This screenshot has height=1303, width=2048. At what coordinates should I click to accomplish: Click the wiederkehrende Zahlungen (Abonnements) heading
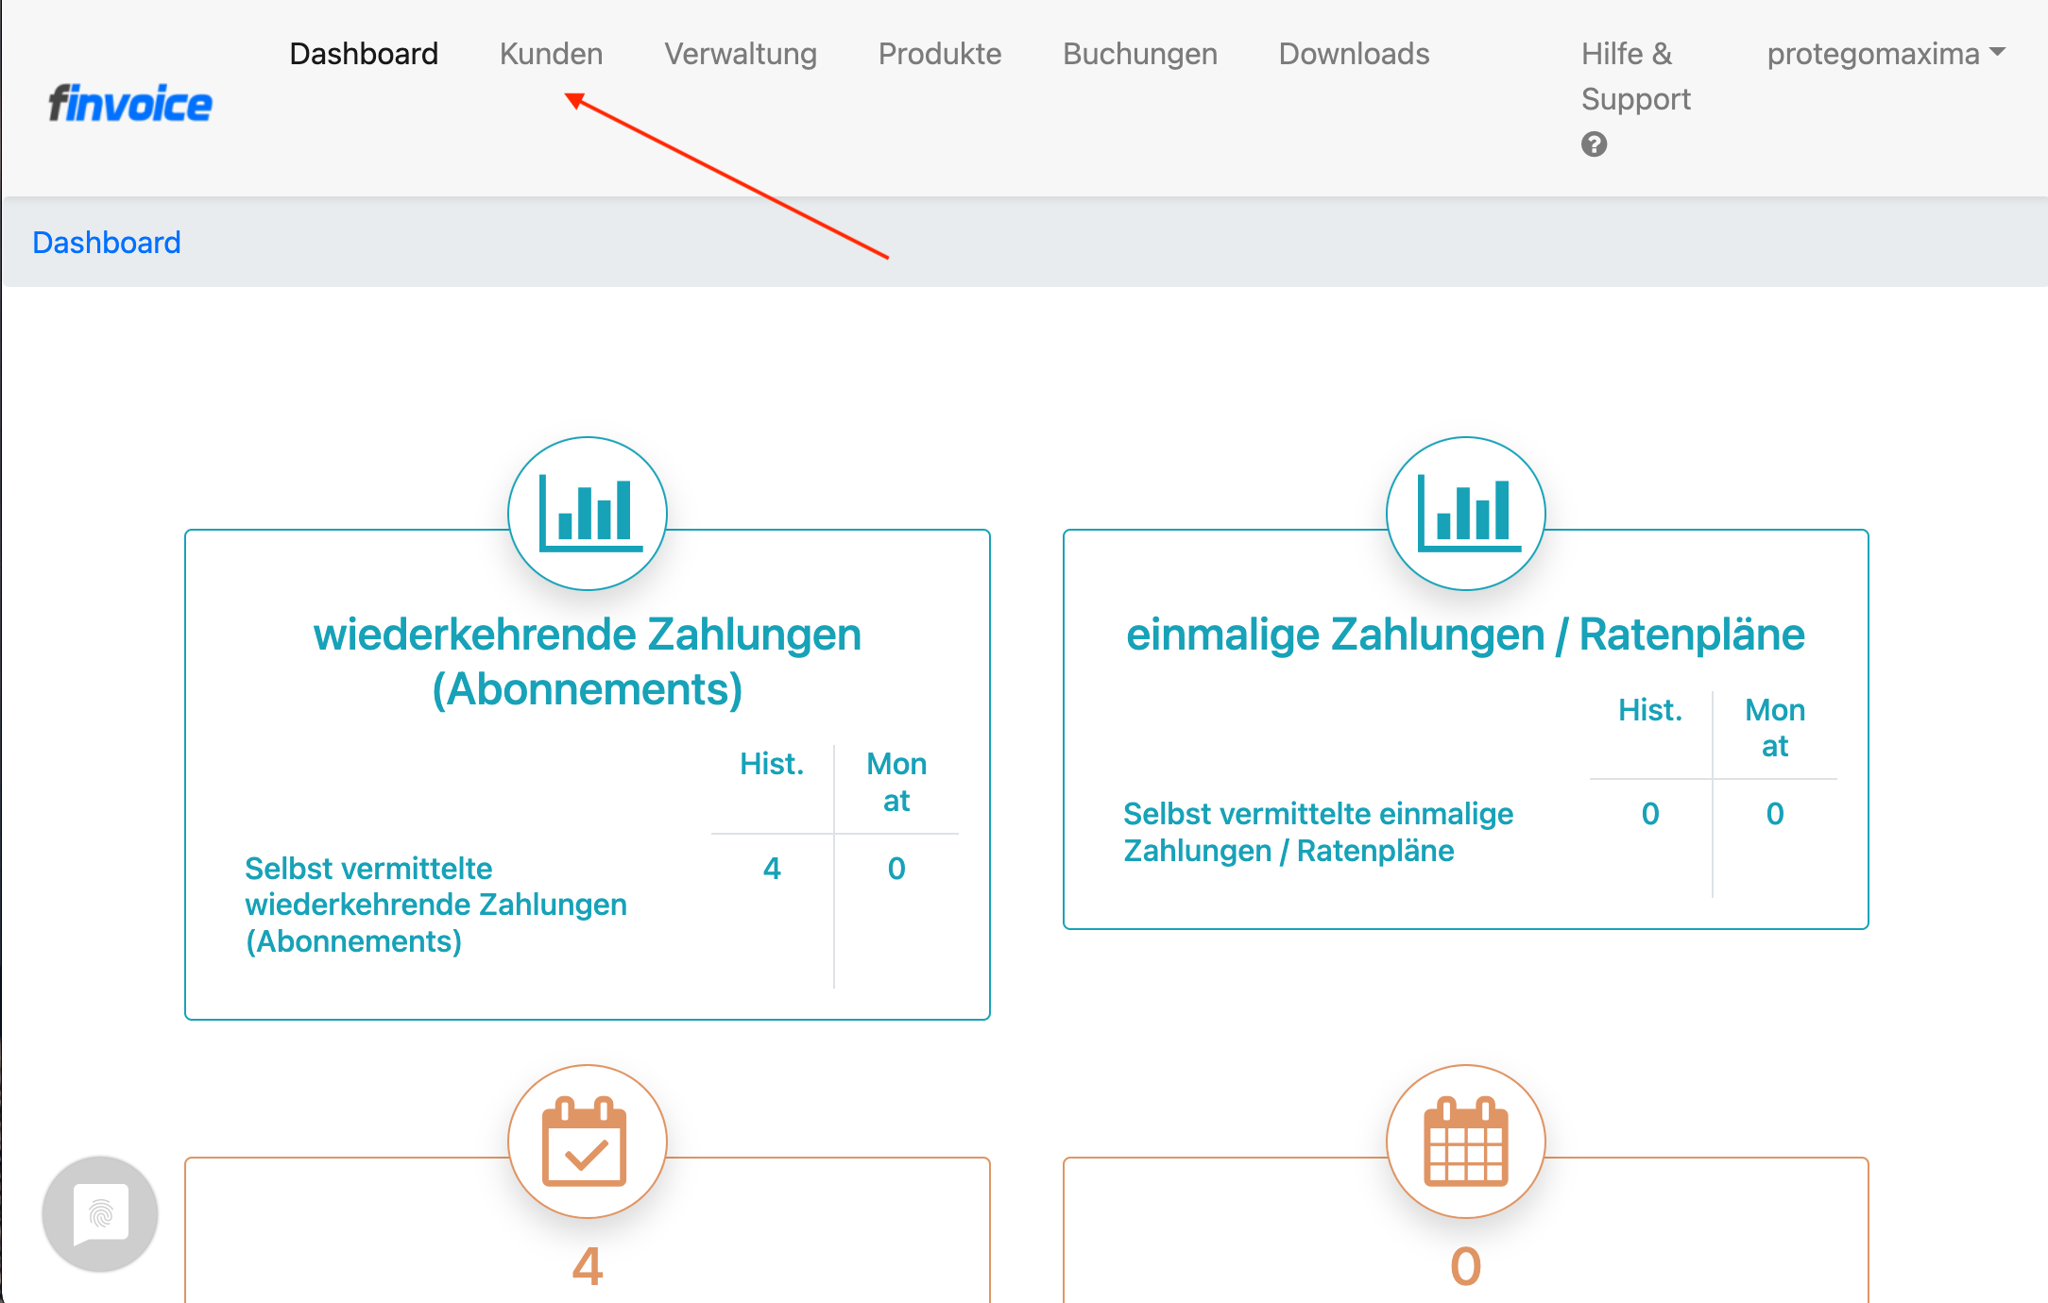tap(587, 661)
